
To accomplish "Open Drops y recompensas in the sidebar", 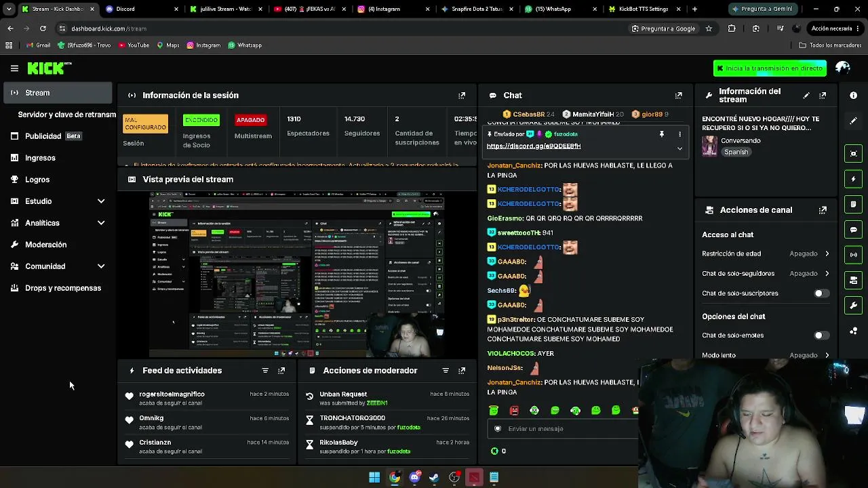I will (x=58, y=288).
